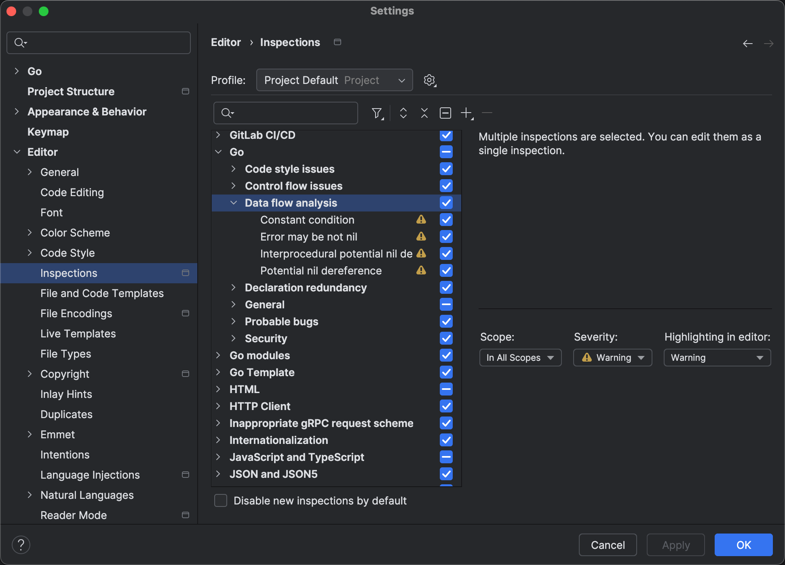Viewport: 785px width, 565px height.
Task: Expand the Go modules inspections group
Action: pyautogui.click(x=218, y=356)
